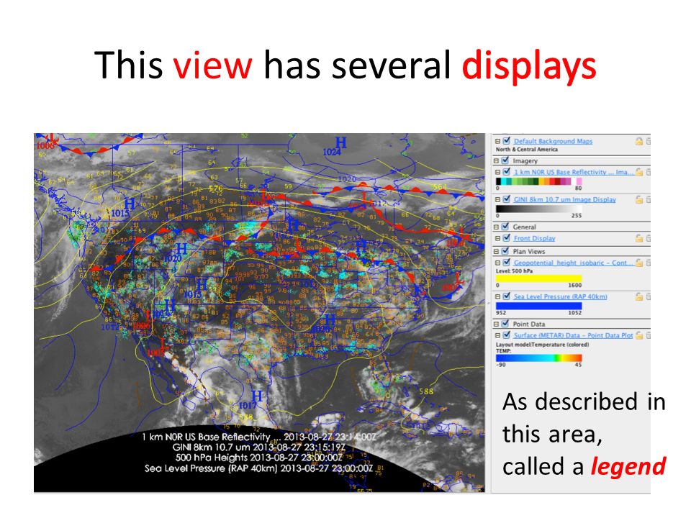Toggle lock on Surface (METAR) Data plot
This screenshot has width=691, height=518.
(x=638, y=335)
